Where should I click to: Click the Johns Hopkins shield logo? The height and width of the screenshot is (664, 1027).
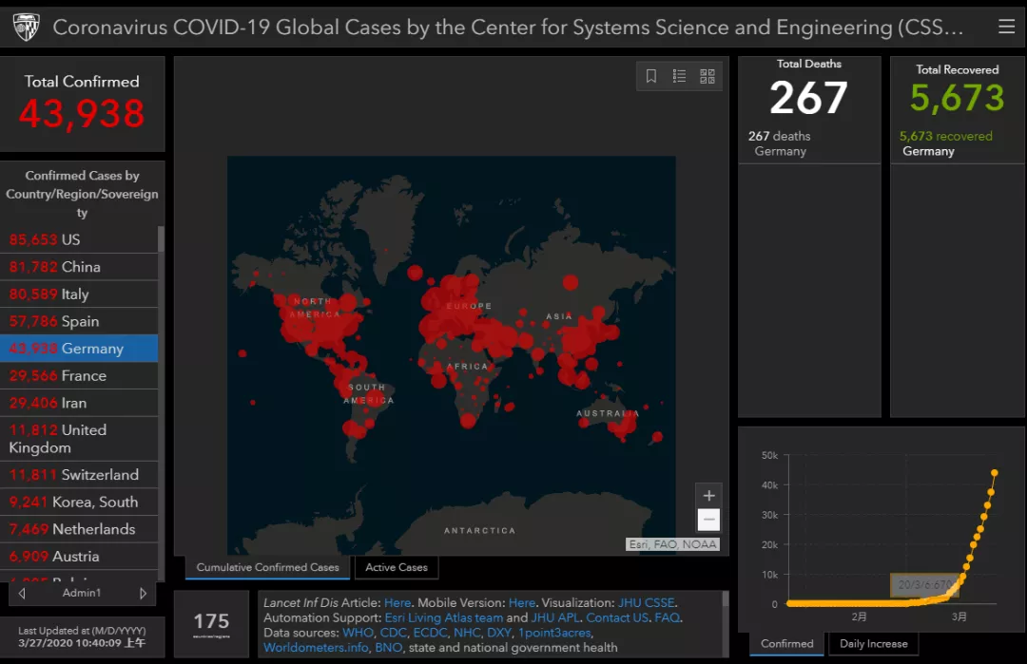click(x=27, y=27)
